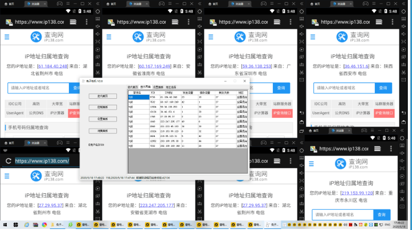
Task: Open hamburger menu in 36.46.151.6 emulator page
Action: (313, 37)
